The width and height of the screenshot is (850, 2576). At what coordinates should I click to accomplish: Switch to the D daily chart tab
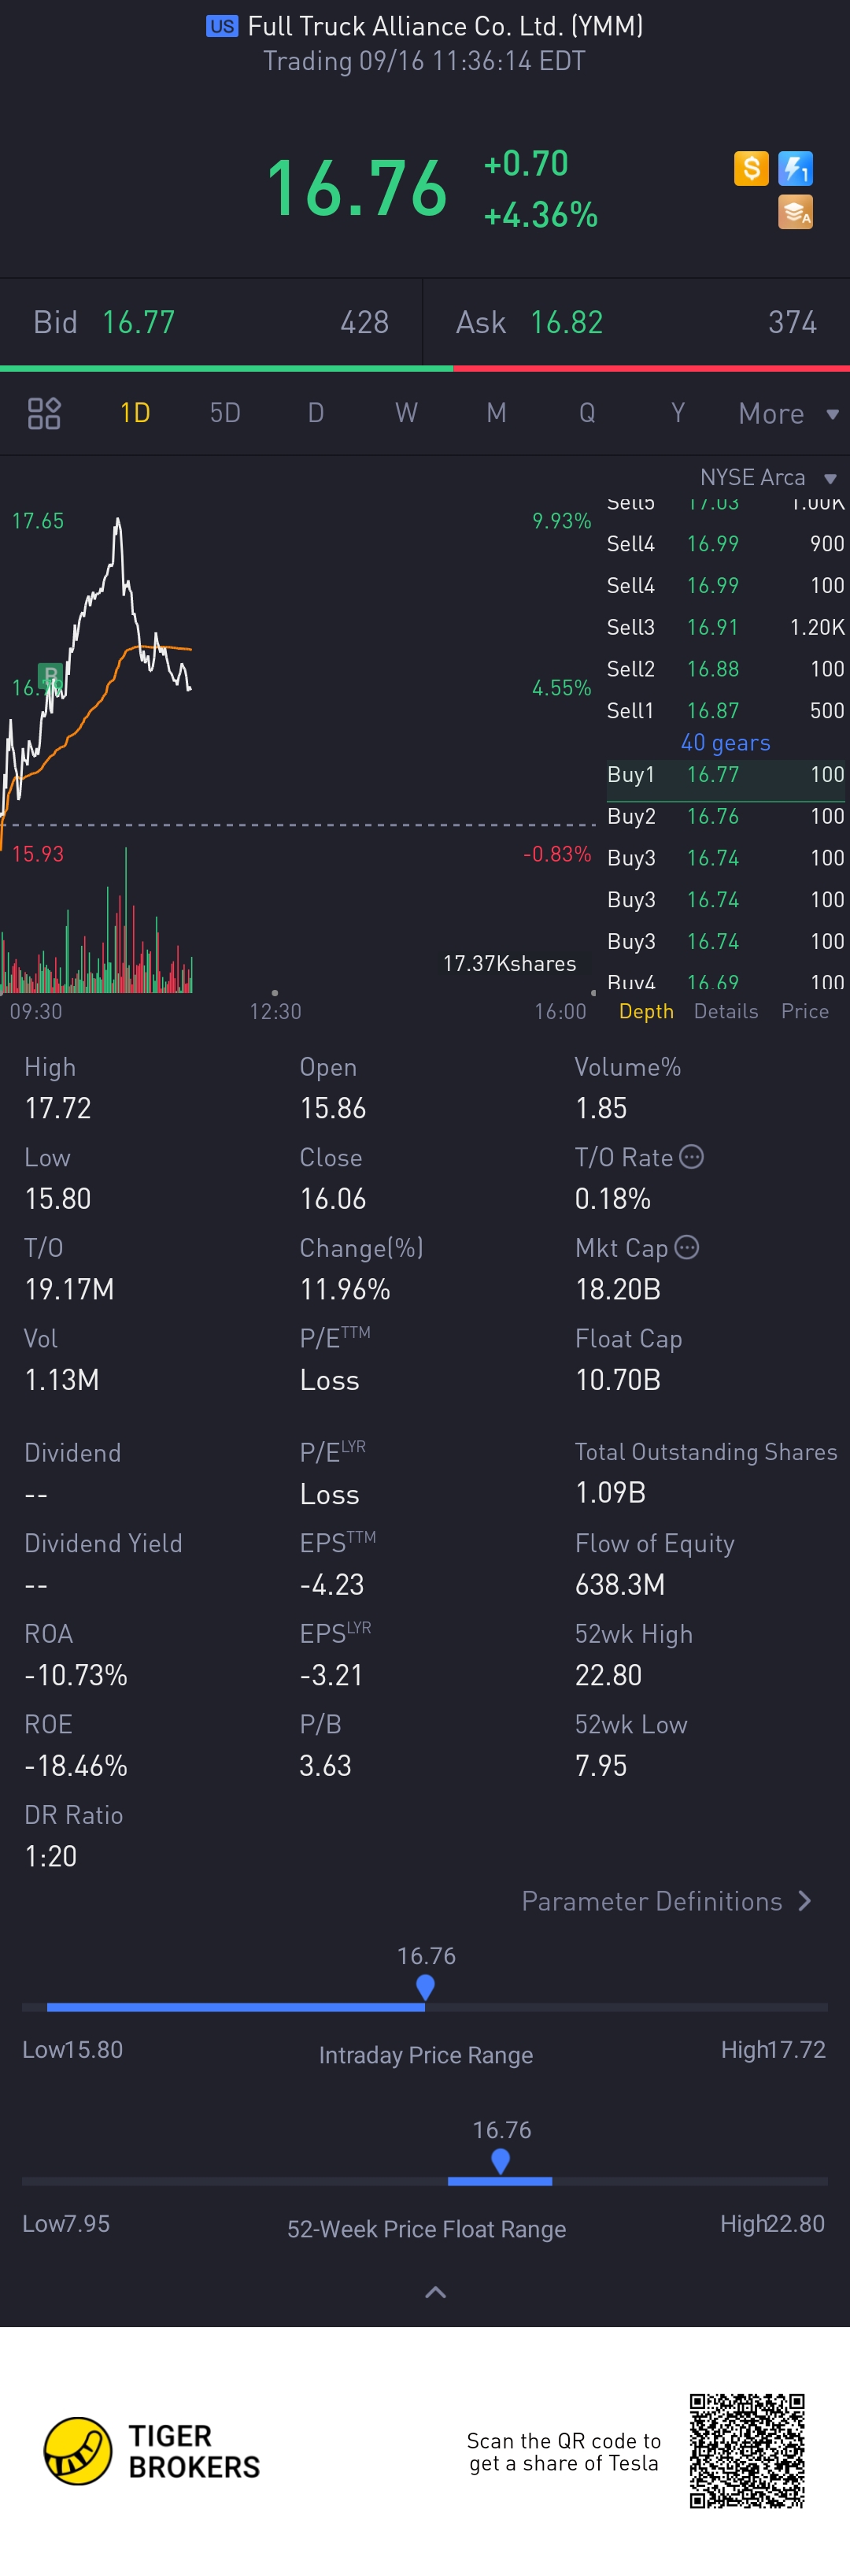click(316, 413)
